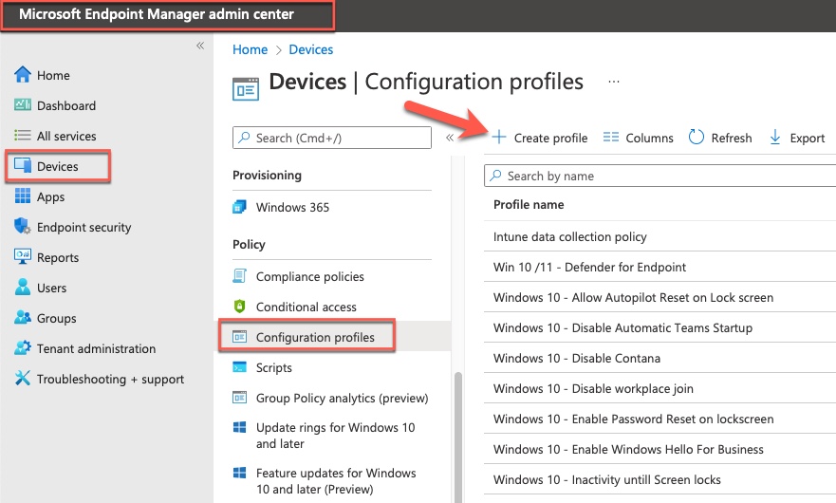Select Group Policy analytics (preview)
The image size is (836, 503).
point(342,398)
